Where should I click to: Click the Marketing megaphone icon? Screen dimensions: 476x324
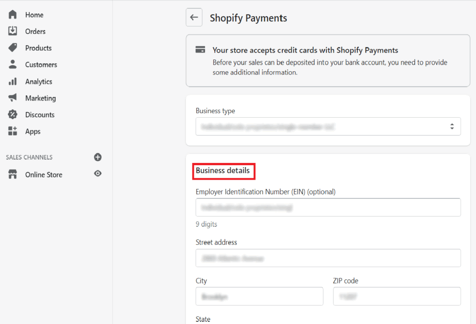pos(13,98)
